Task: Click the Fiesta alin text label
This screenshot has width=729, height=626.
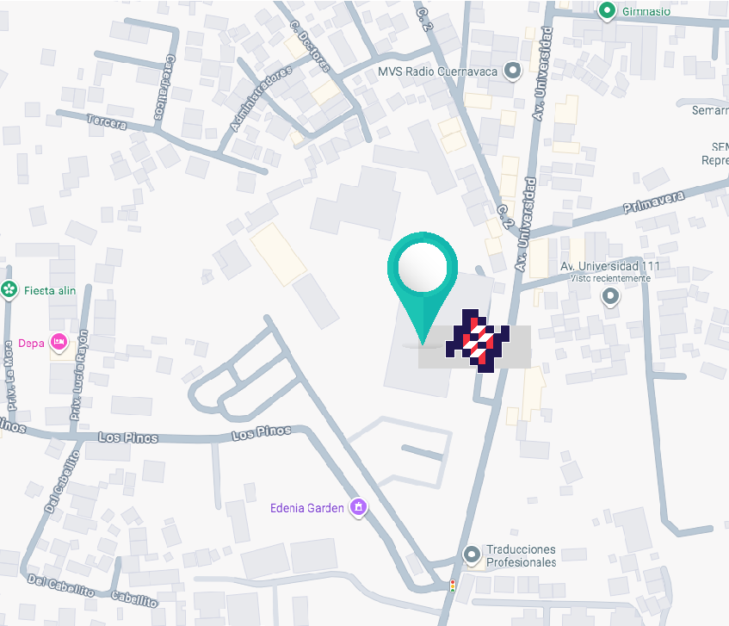Action: coord(50,291)
